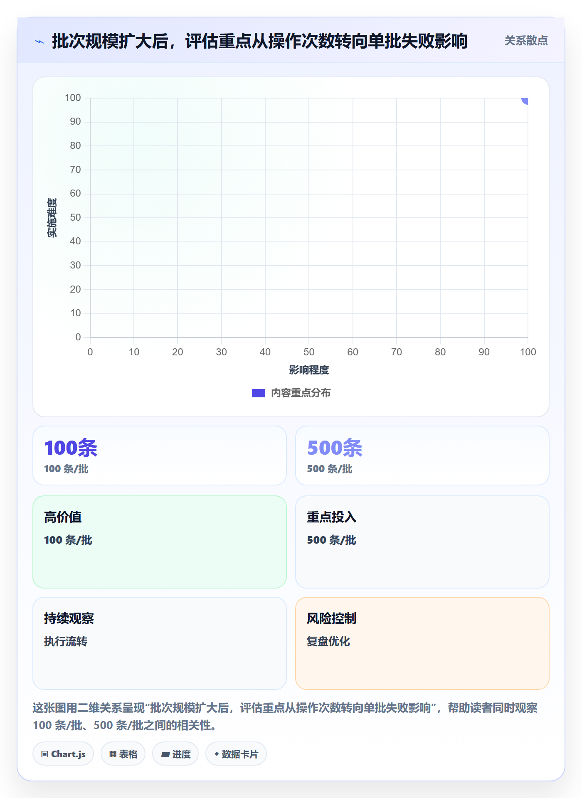Click the description paragraph starting 这张图用二维关系
The width and height of the screenshot is (582, 798).
point(285,717)
